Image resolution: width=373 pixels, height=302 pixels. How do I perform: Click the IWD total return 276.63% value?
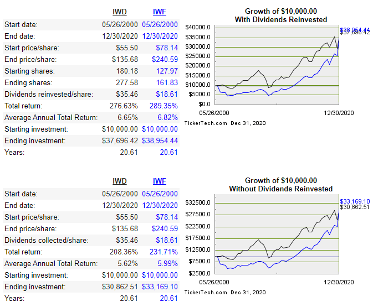point(123,106)
